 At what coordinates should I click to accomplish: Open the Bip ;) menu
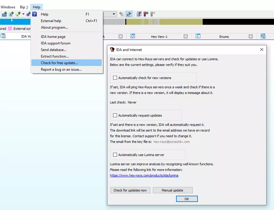24,7
